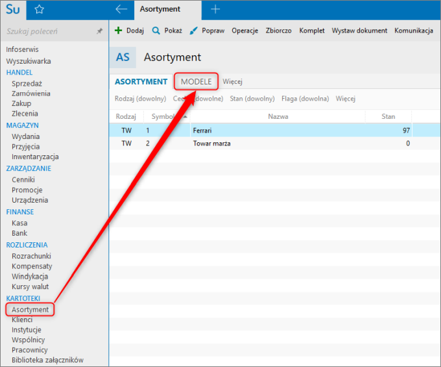Pin the command search panel
This screenshot has height=367, width=441.
click(x=99, y=31)
